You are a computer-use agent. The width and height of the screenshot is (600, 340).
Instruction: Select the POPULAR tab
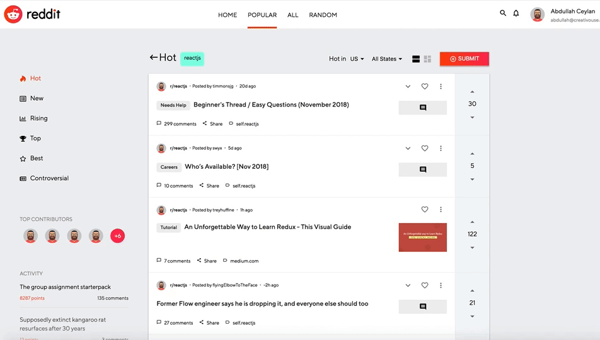coord(262,15)
